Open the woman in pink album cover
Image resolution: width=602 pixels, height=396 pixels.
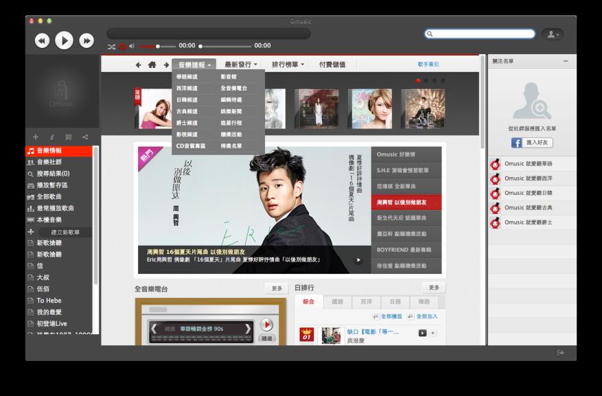click(154, 108)
